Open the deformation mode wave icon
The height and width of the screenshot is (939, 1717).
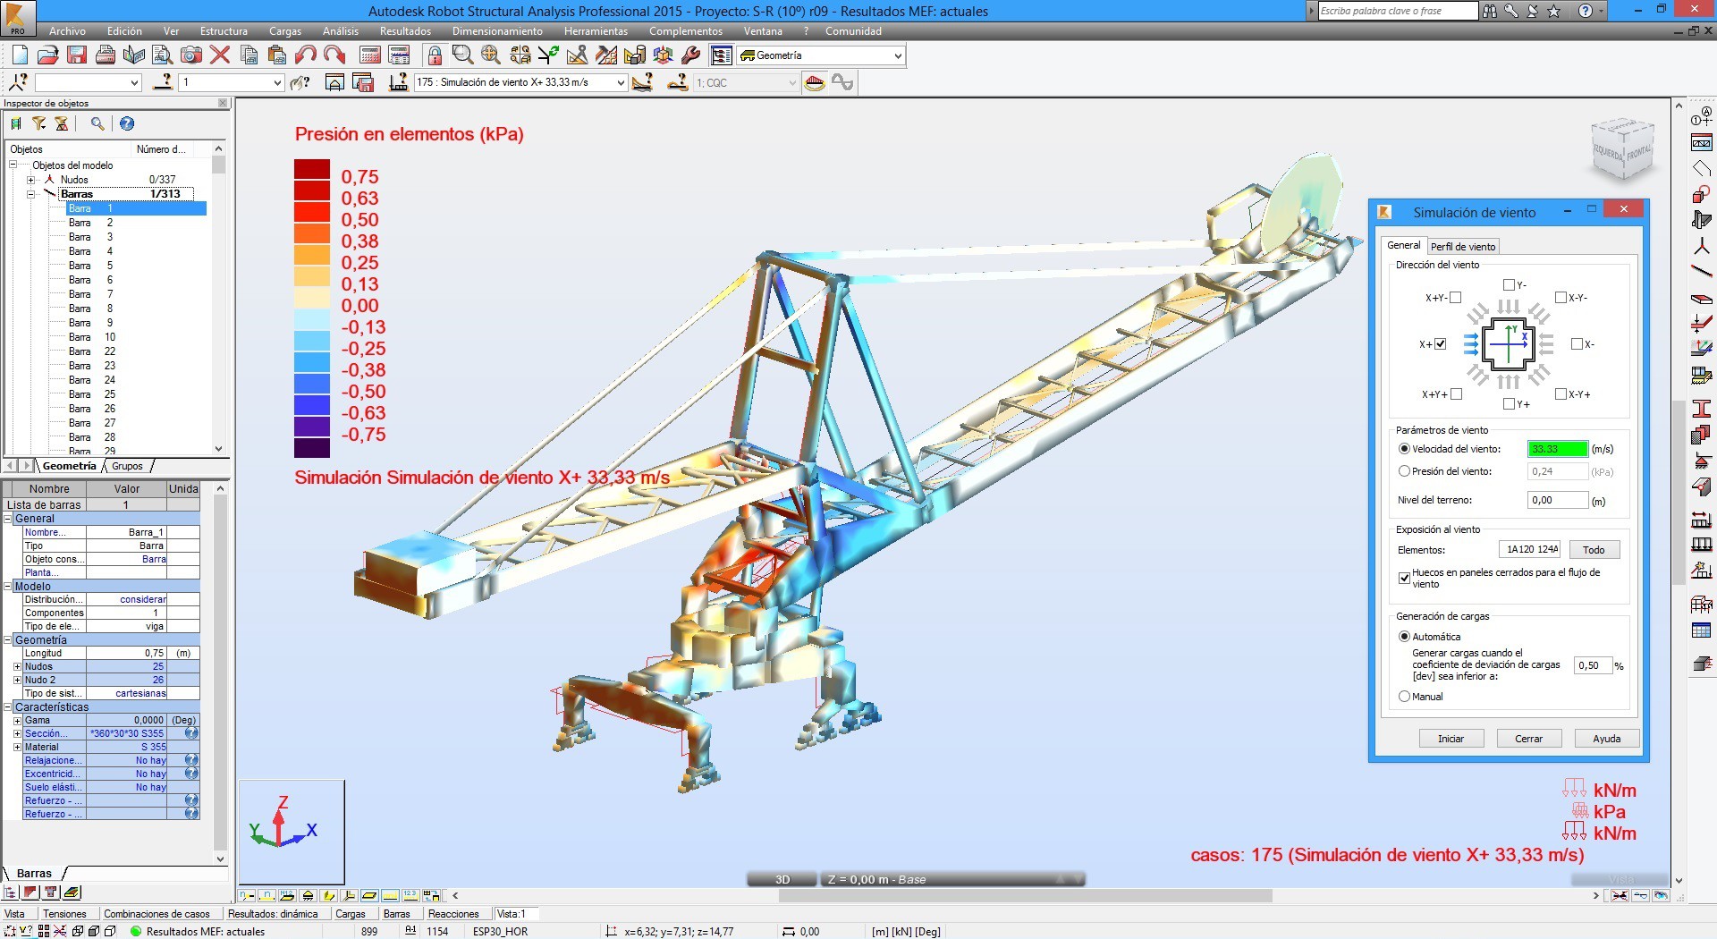click(842, 82)
